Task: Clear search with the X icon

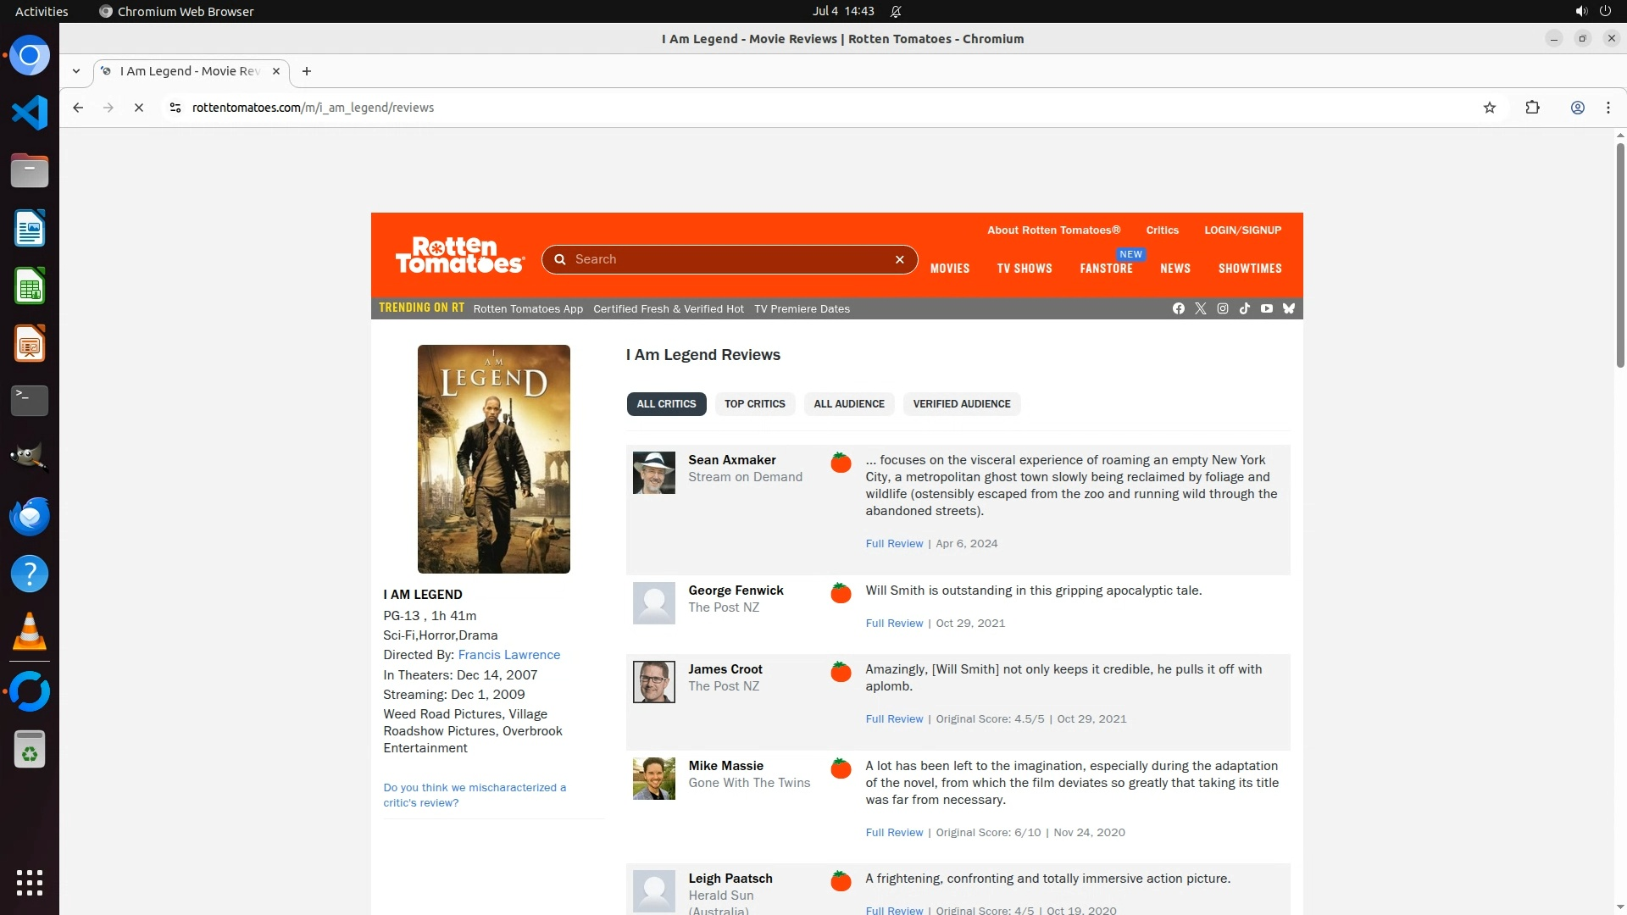Action: (899, 259)
